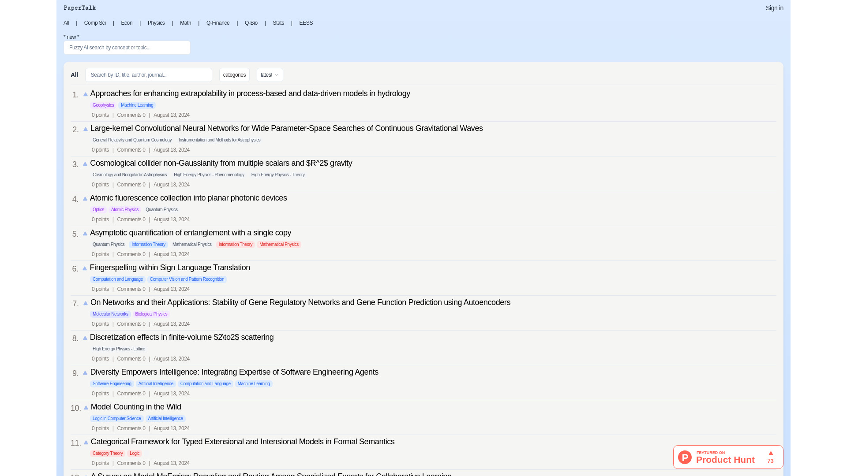Toggle the Optics category tag
This screenshot has height=476, width=847.
[98, 209]
